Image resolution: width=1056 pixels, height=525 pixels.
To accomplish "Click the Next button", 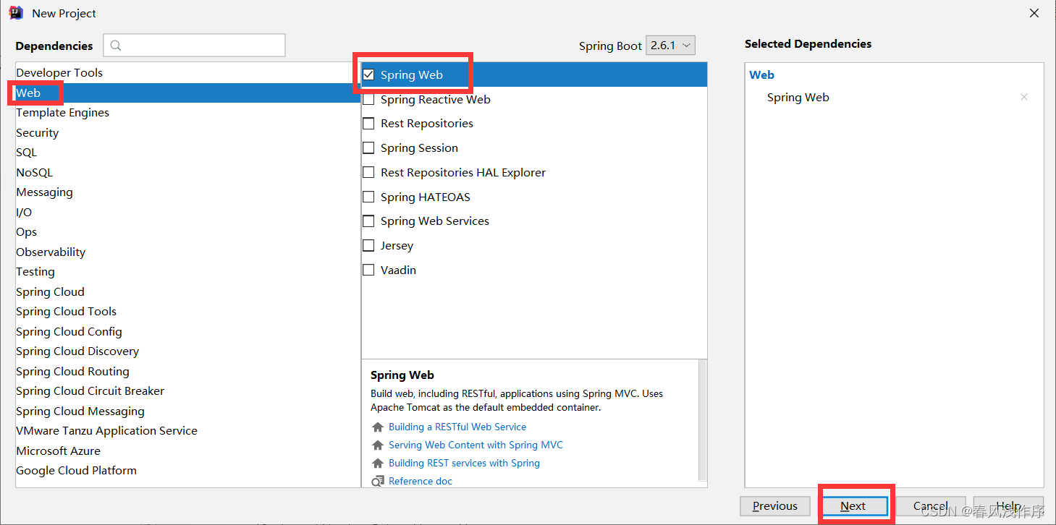I will pyautogui.click(x=853, y=506).
